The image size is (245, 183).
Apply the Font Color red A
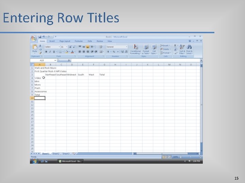[72, 52]
